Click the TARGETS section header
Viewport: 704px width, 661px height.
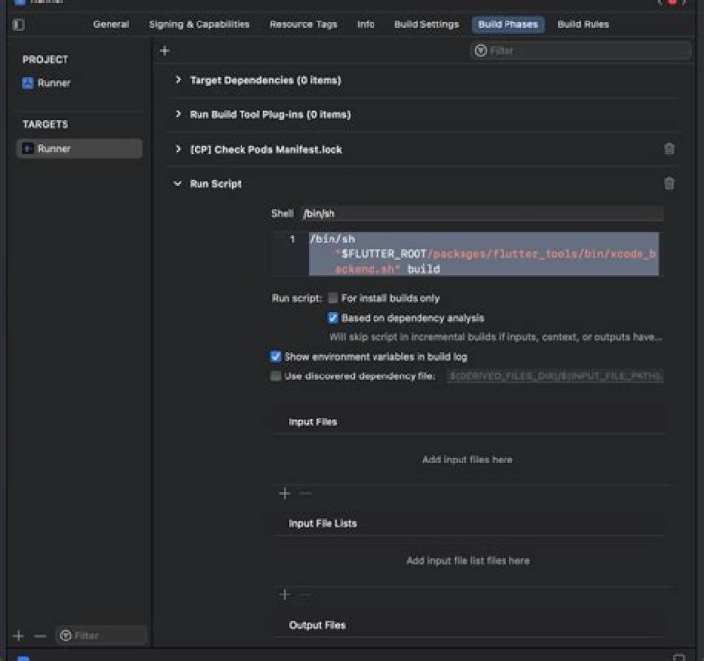[x=45, y=124]
